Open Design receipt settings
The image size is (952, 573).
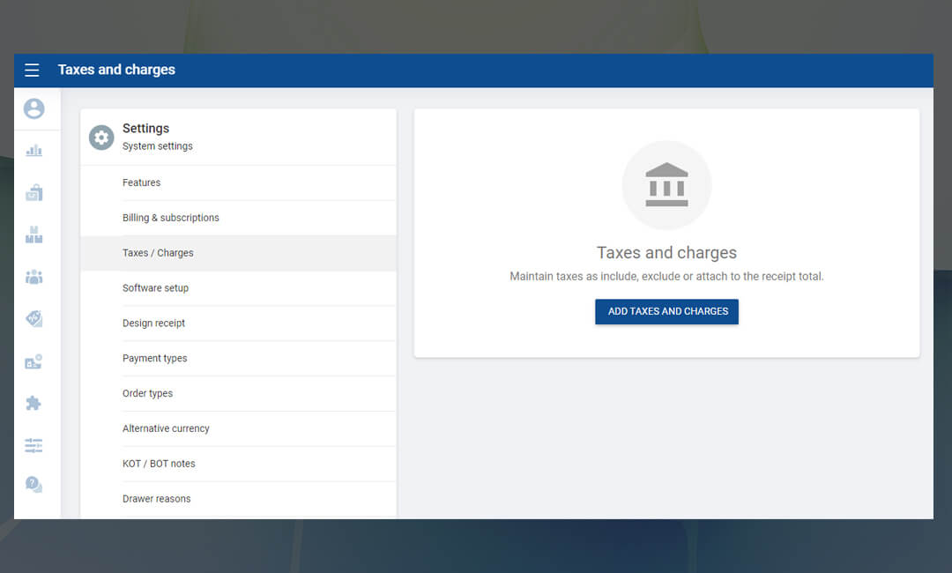[x=153, y=324]
